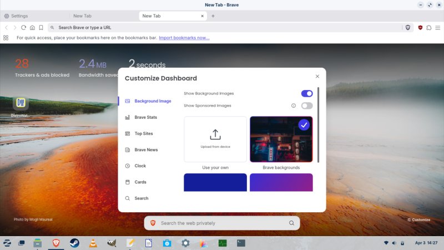Screen dimensions: 444x250
Task: Open the document writer taskbar icon
Action: [149, 243]
